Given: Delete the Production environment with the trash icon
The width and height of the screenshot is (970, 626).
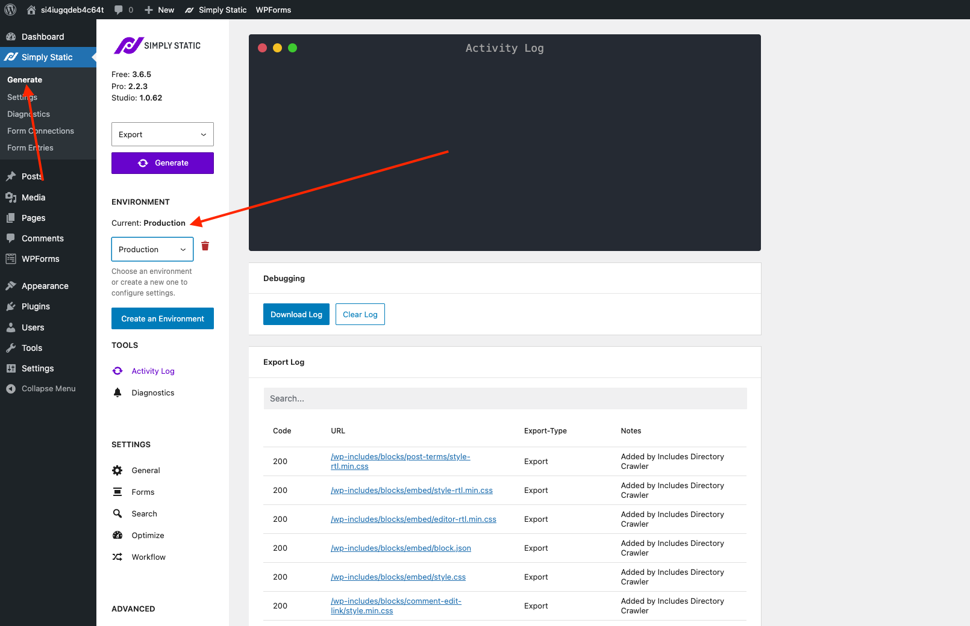Looking at the screenshot, I should (x=205, y=246).
